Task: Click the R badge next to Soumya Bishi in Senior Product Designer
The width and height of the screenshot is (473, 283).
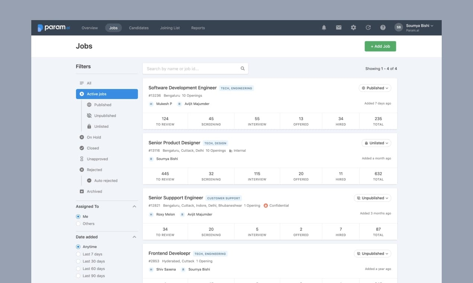Action: pos(151,159)
